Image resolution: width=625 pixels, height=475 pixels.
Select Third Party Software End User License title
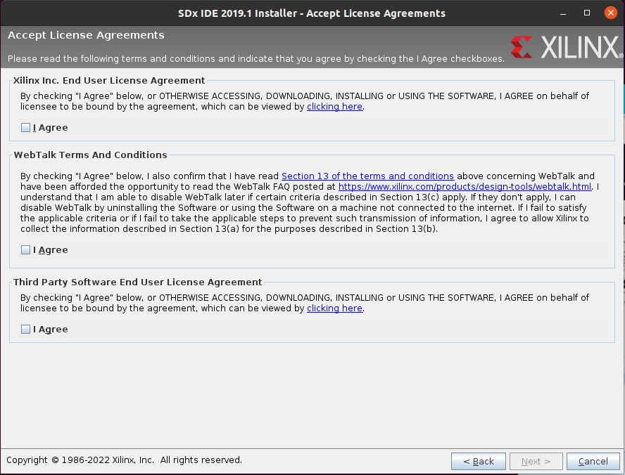point(137,282)
